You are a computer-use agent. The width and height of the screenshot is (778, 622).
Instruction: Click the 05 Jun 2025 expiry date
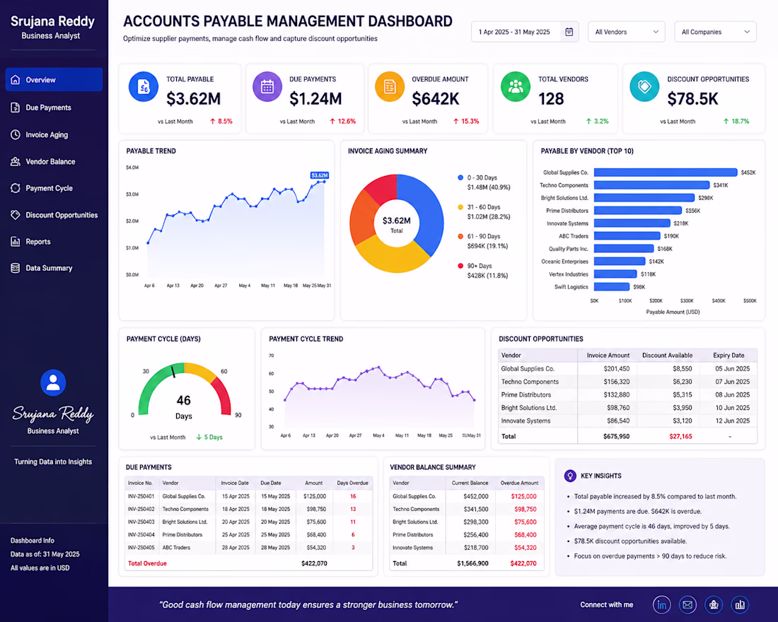[732, 368]
